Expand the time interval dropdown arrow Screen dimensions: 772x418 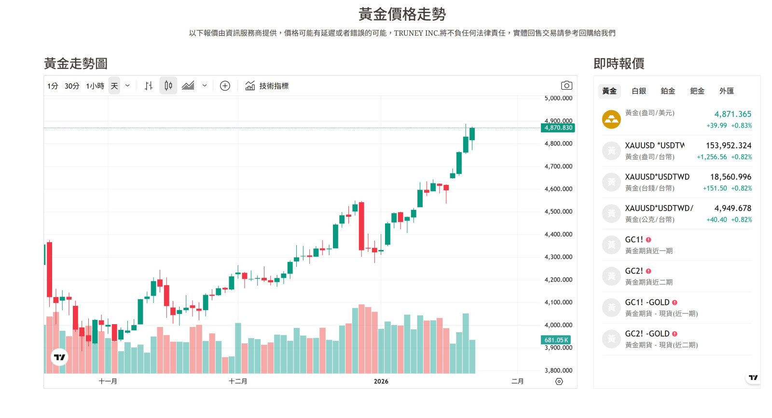point(127,86)
